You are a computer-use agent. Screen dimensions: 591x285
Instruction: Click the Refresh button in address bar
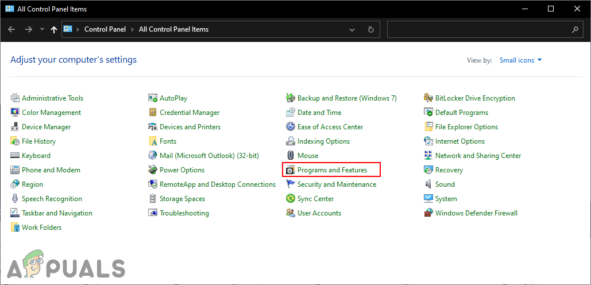371,29
